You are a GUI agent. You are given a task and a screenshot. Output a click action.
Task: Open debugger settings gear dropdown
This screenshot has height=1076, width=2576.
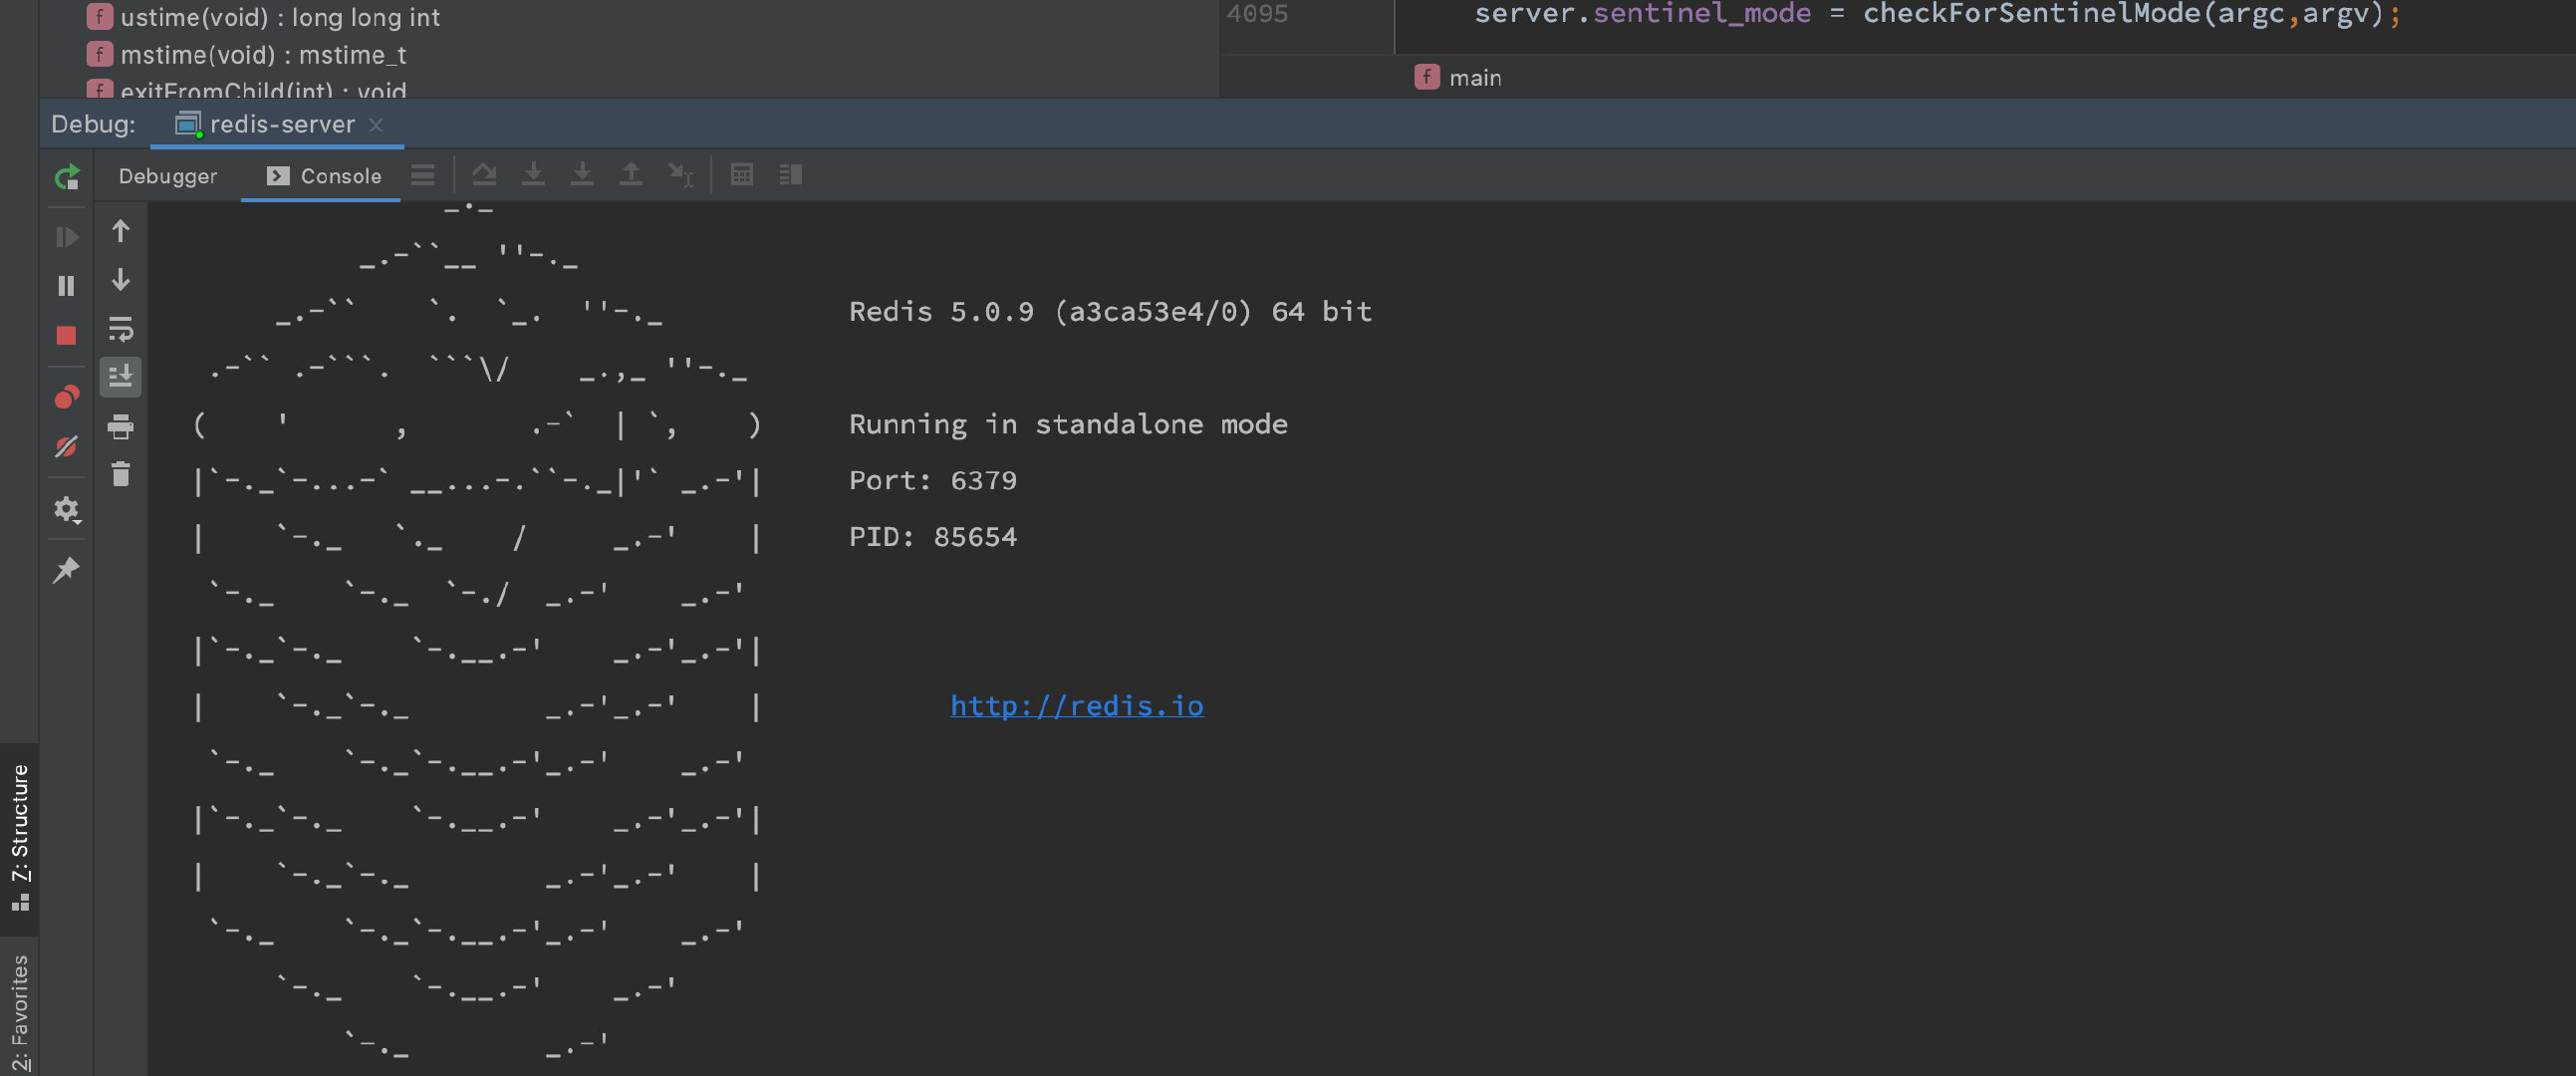pyautogui.click(x=66, y=509)
